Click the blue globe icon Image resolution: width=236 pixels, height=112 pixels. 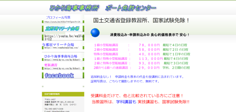[x=95, y=32]
